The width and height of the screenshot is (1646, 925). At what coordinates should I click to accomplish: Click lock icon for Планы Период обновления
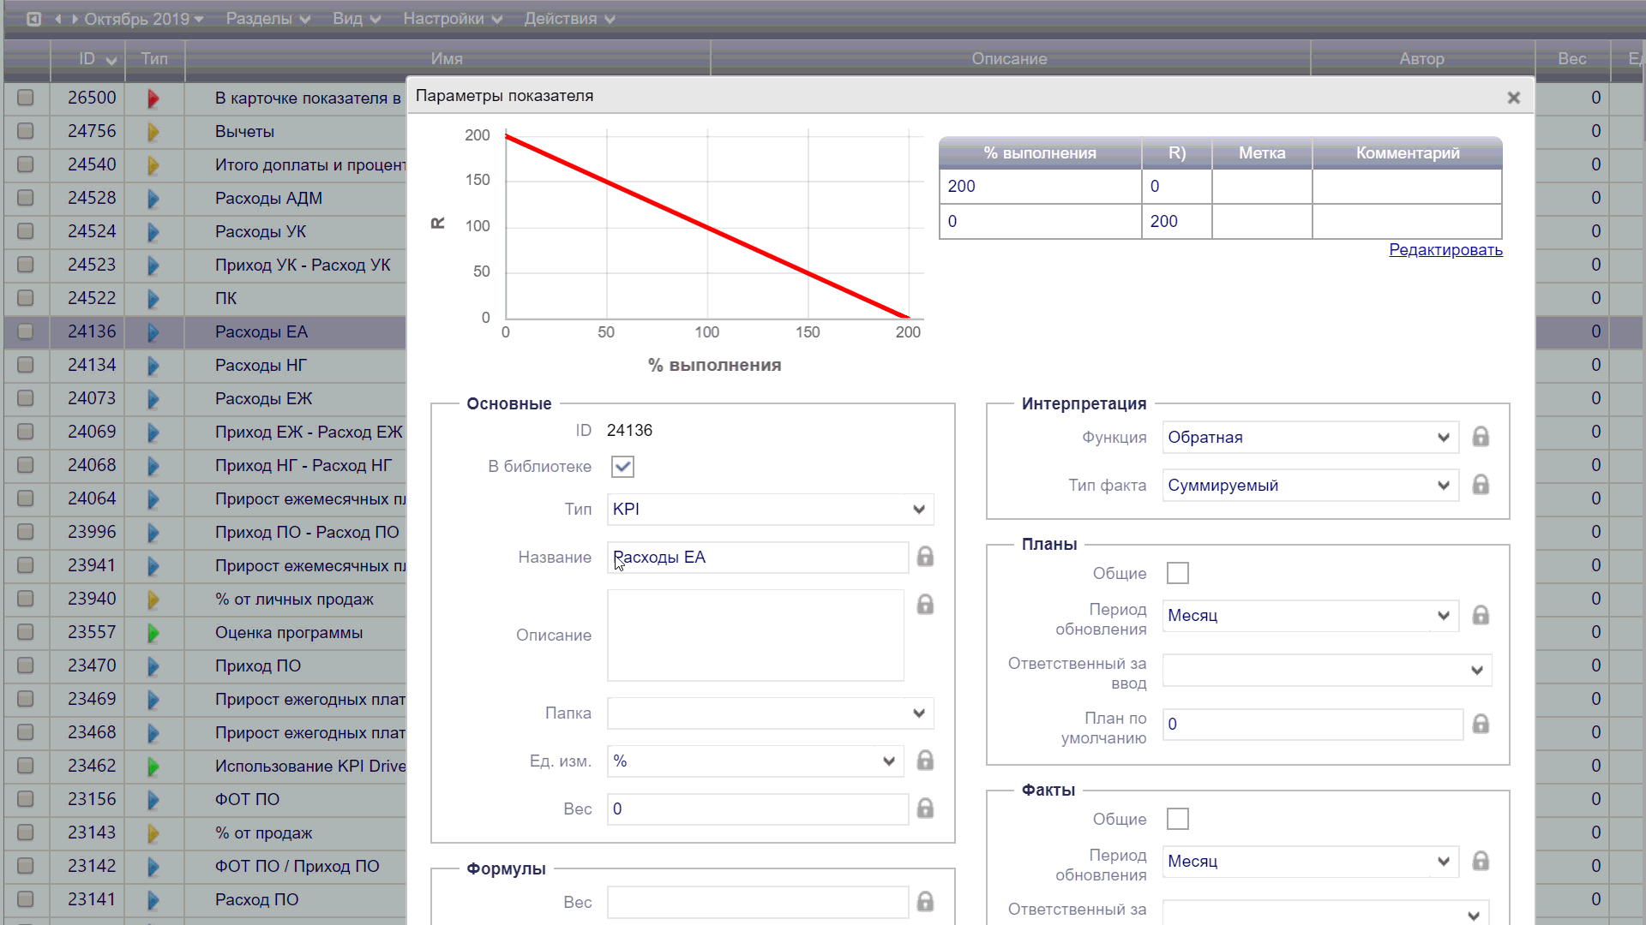tap(1481, 616)
